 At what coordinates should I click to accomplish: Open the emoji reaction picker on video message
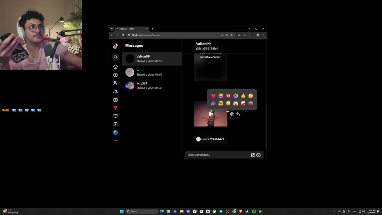coord(232,114)
